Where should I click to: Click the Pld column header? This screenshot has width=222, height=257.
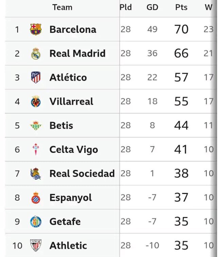pyautogui.click(x=126, y=7)
